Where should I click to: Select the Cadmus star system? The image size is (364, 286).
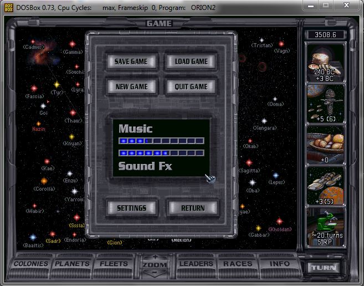(33, 42)
